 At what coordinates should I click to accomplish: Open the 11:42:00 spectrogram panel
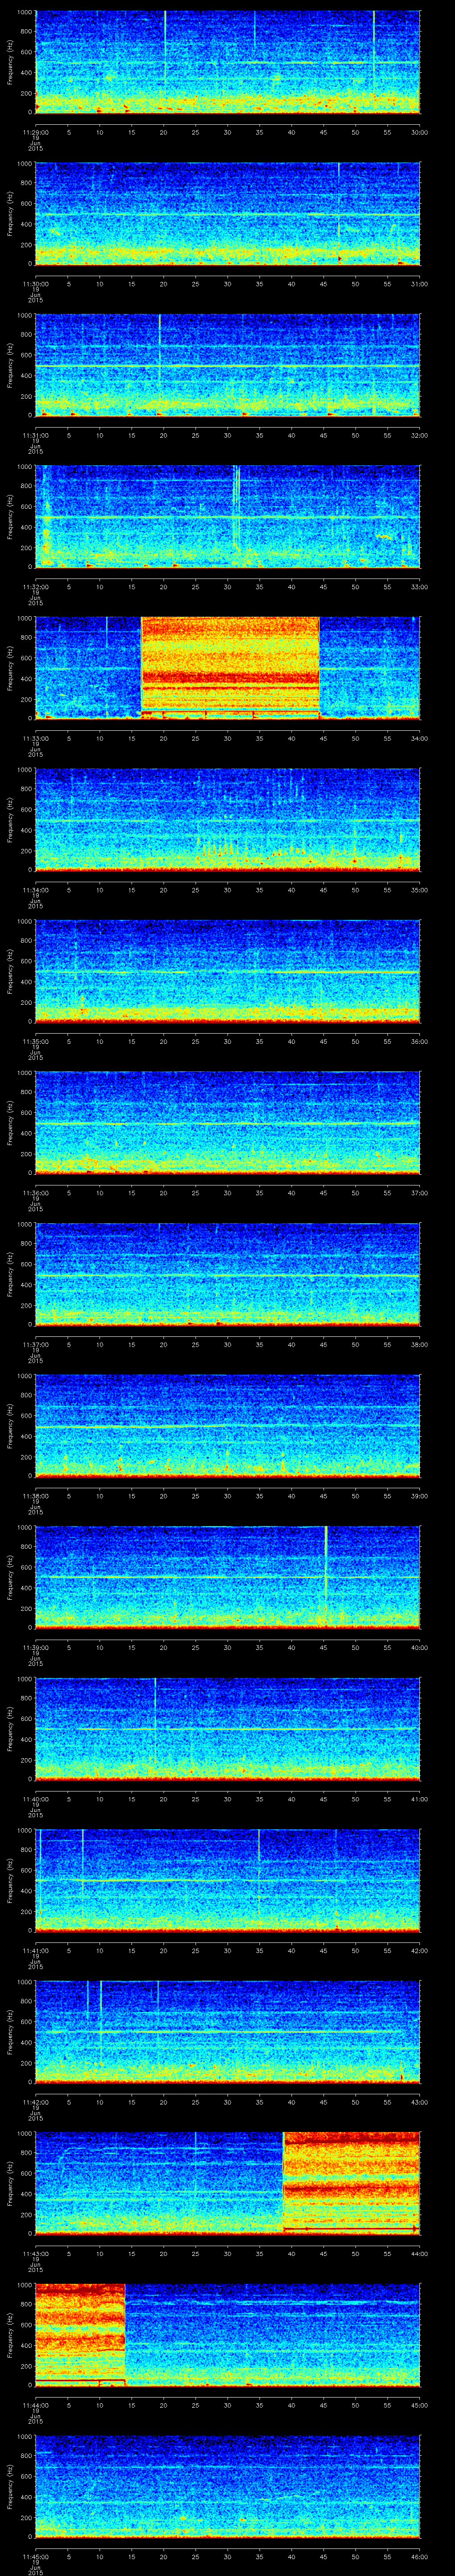tap(227, 2031)
